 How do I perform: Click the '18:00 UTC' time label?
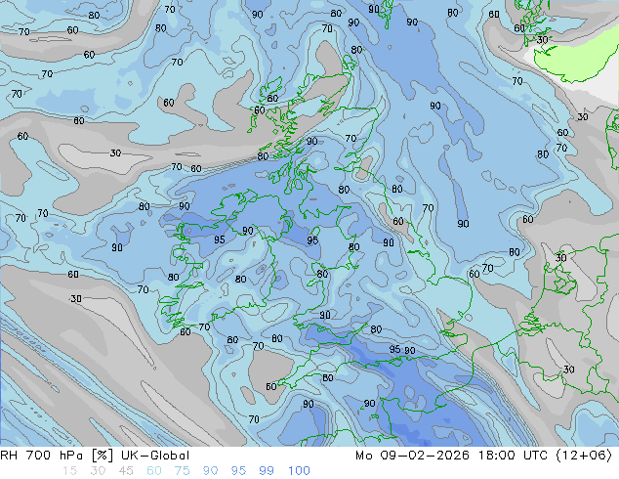(514, 456)
